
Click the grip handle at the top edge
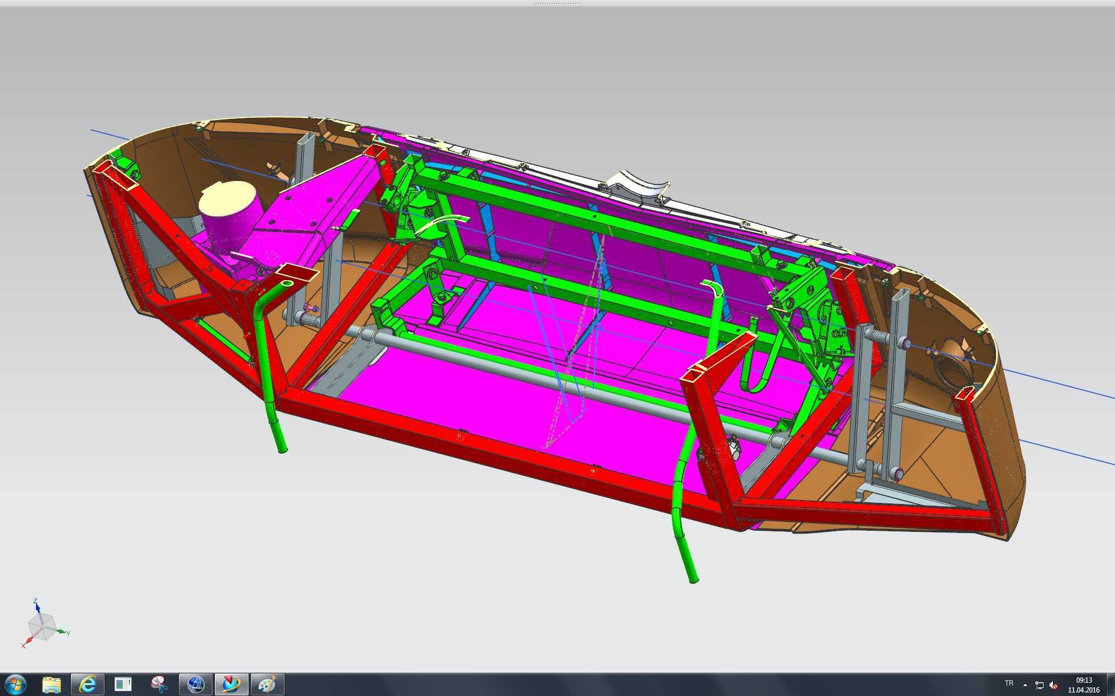click(557, 3)
